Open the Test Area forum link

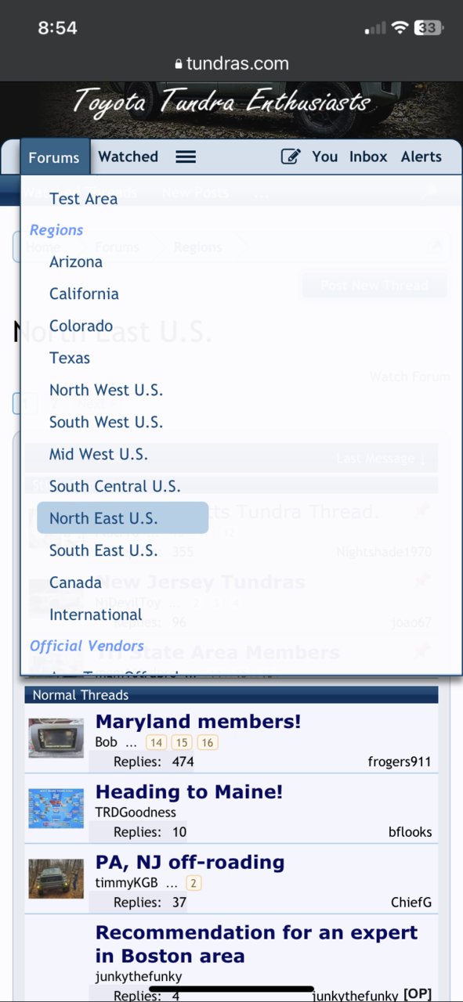83,199
